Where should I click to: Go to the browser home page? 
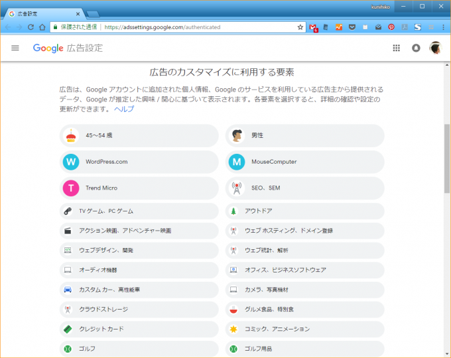coord(42,27)
